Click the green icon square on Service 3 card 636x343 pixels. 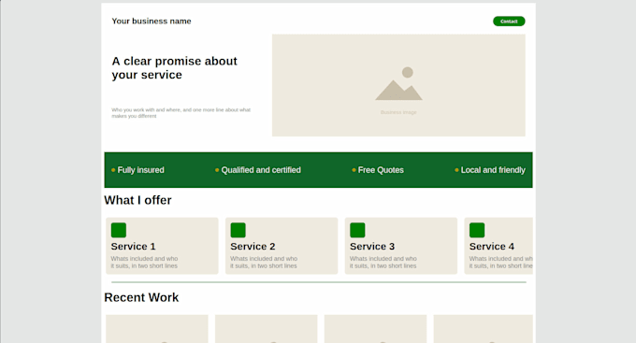(357, 230)
